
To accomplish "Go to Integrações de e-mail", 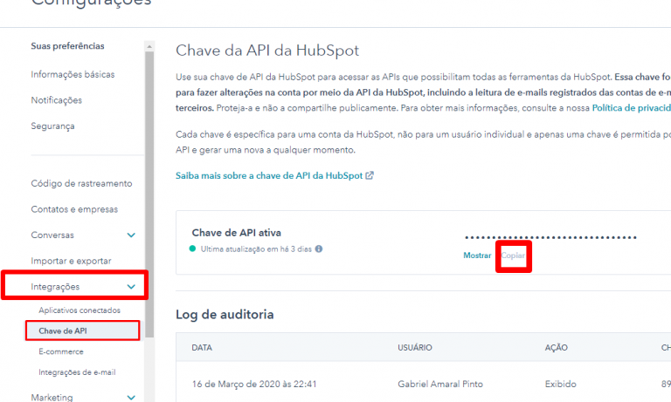I will coord(77,372).
